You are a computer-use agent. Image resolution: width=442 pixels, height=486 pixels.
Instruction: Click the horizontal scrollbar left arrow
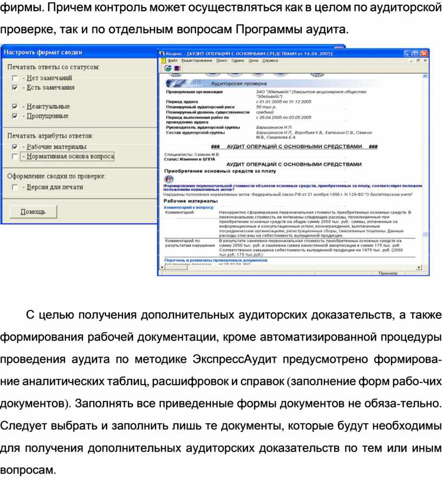click(x=162, y=267)
